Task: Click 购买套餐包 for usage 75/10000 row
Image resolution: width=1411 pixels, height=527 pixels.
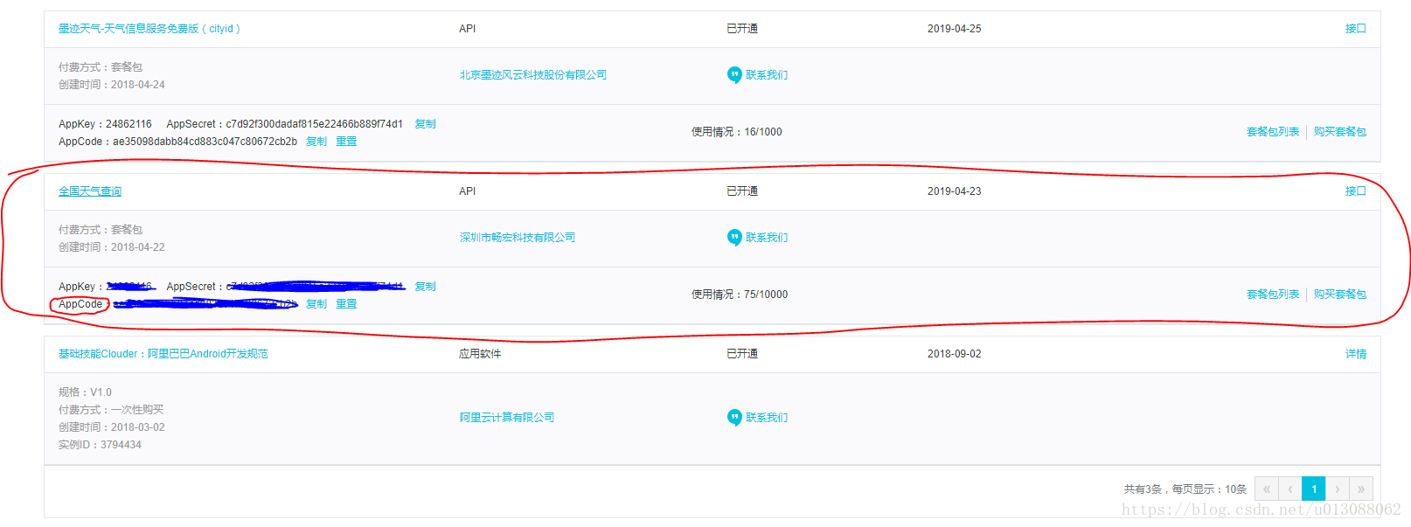Action: coord(1340,295)
